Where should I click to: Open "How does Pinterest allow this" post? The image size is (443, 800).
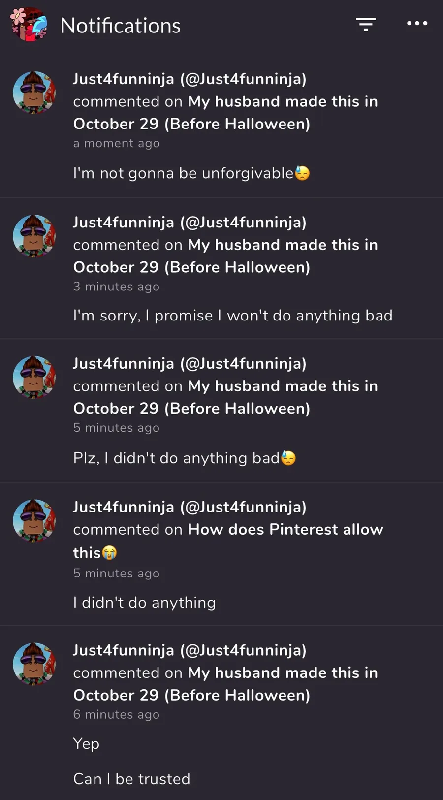tap(285, 530)
